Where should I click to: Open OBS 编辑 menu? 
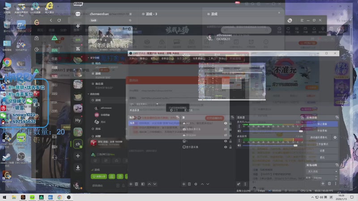tap(144, 59)
